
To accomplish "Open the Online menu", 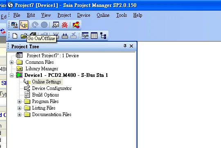I will click(x=103, y=15).
